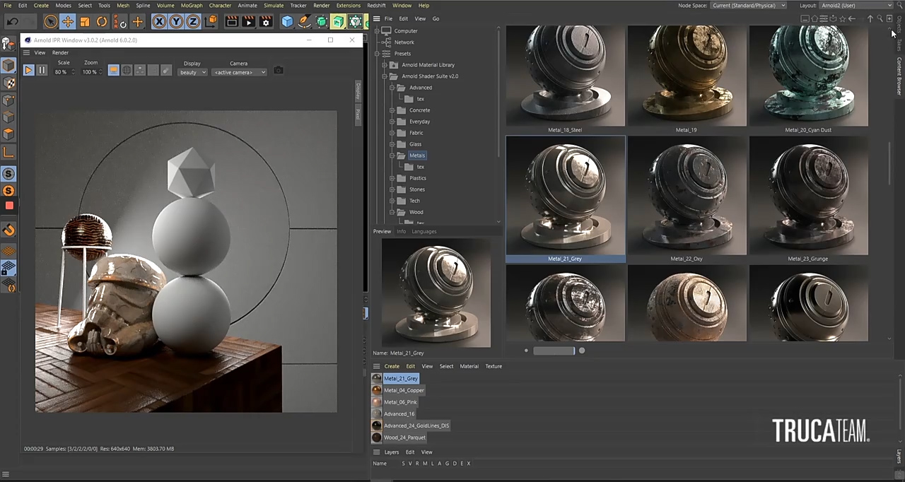Click the Enable Snap magnet icon
Image resolution: width=905 pixels, height=482 pixels.
point(8,230)
